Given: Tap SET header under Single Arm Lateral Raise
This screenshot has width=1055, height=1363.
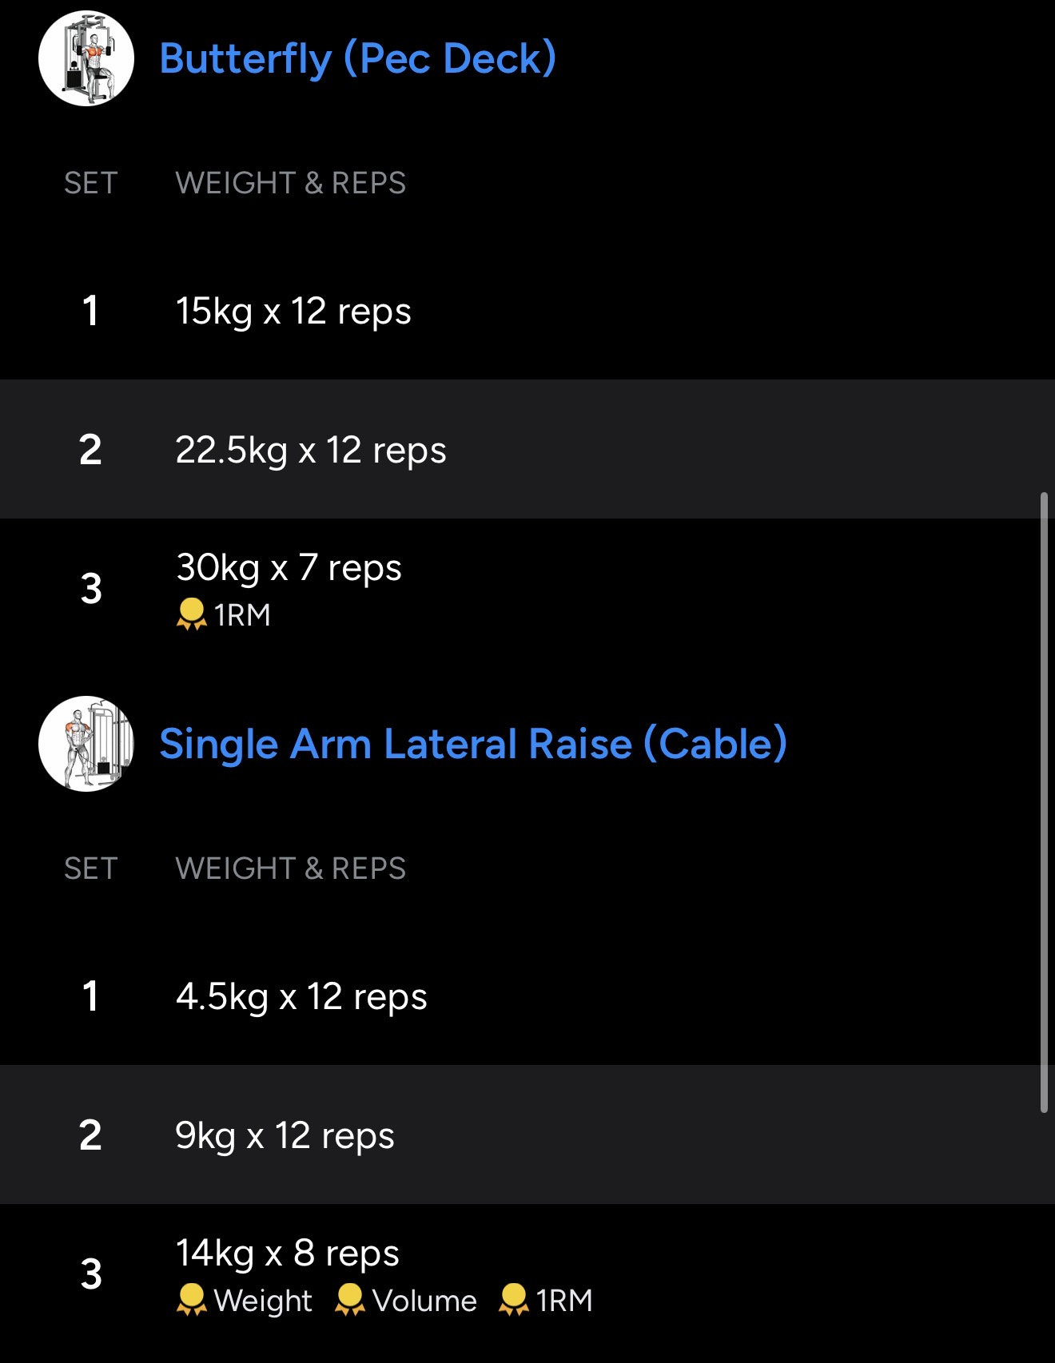Looking at the screenshot, I should coord(90,868).
